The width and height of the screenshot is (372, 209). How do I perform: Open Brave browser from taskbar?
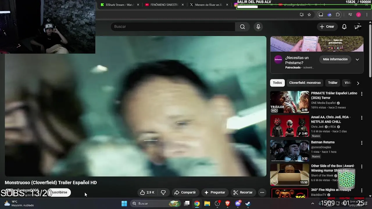click(228, 203)
